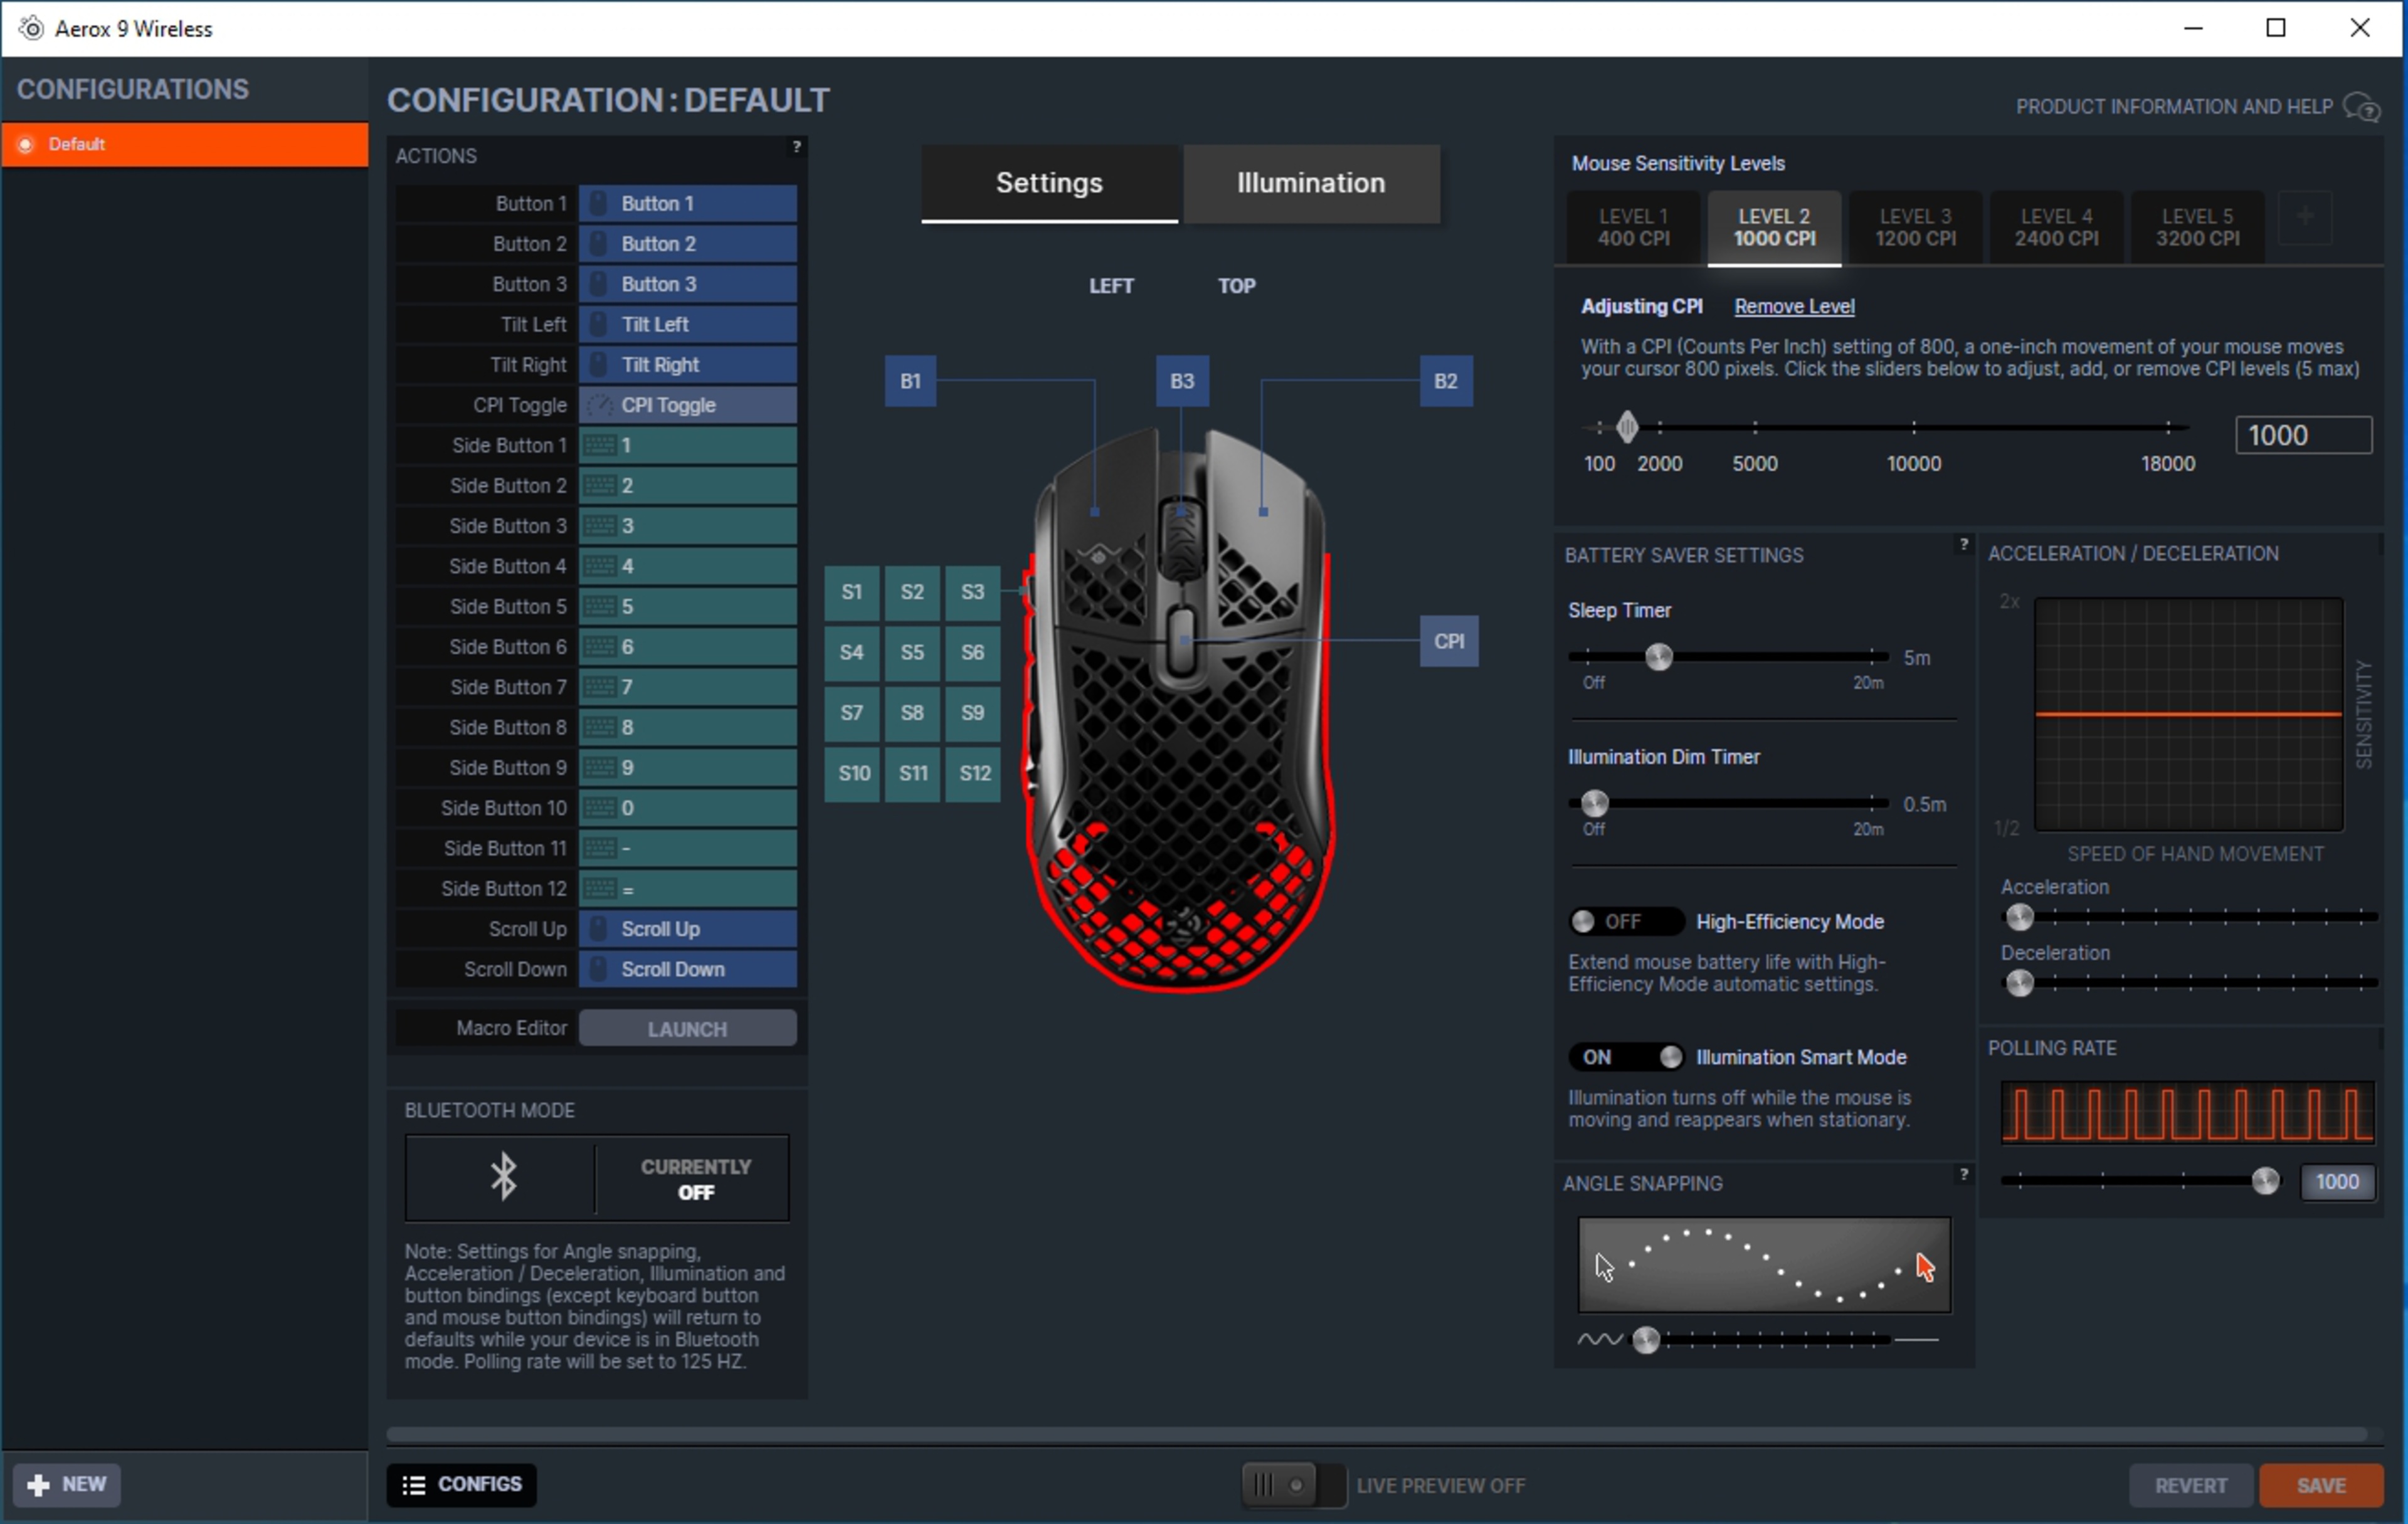This screenshot has height=1524, width=2408.
Task: Select the CPI button marker
Action: (x=1449, y=641)
